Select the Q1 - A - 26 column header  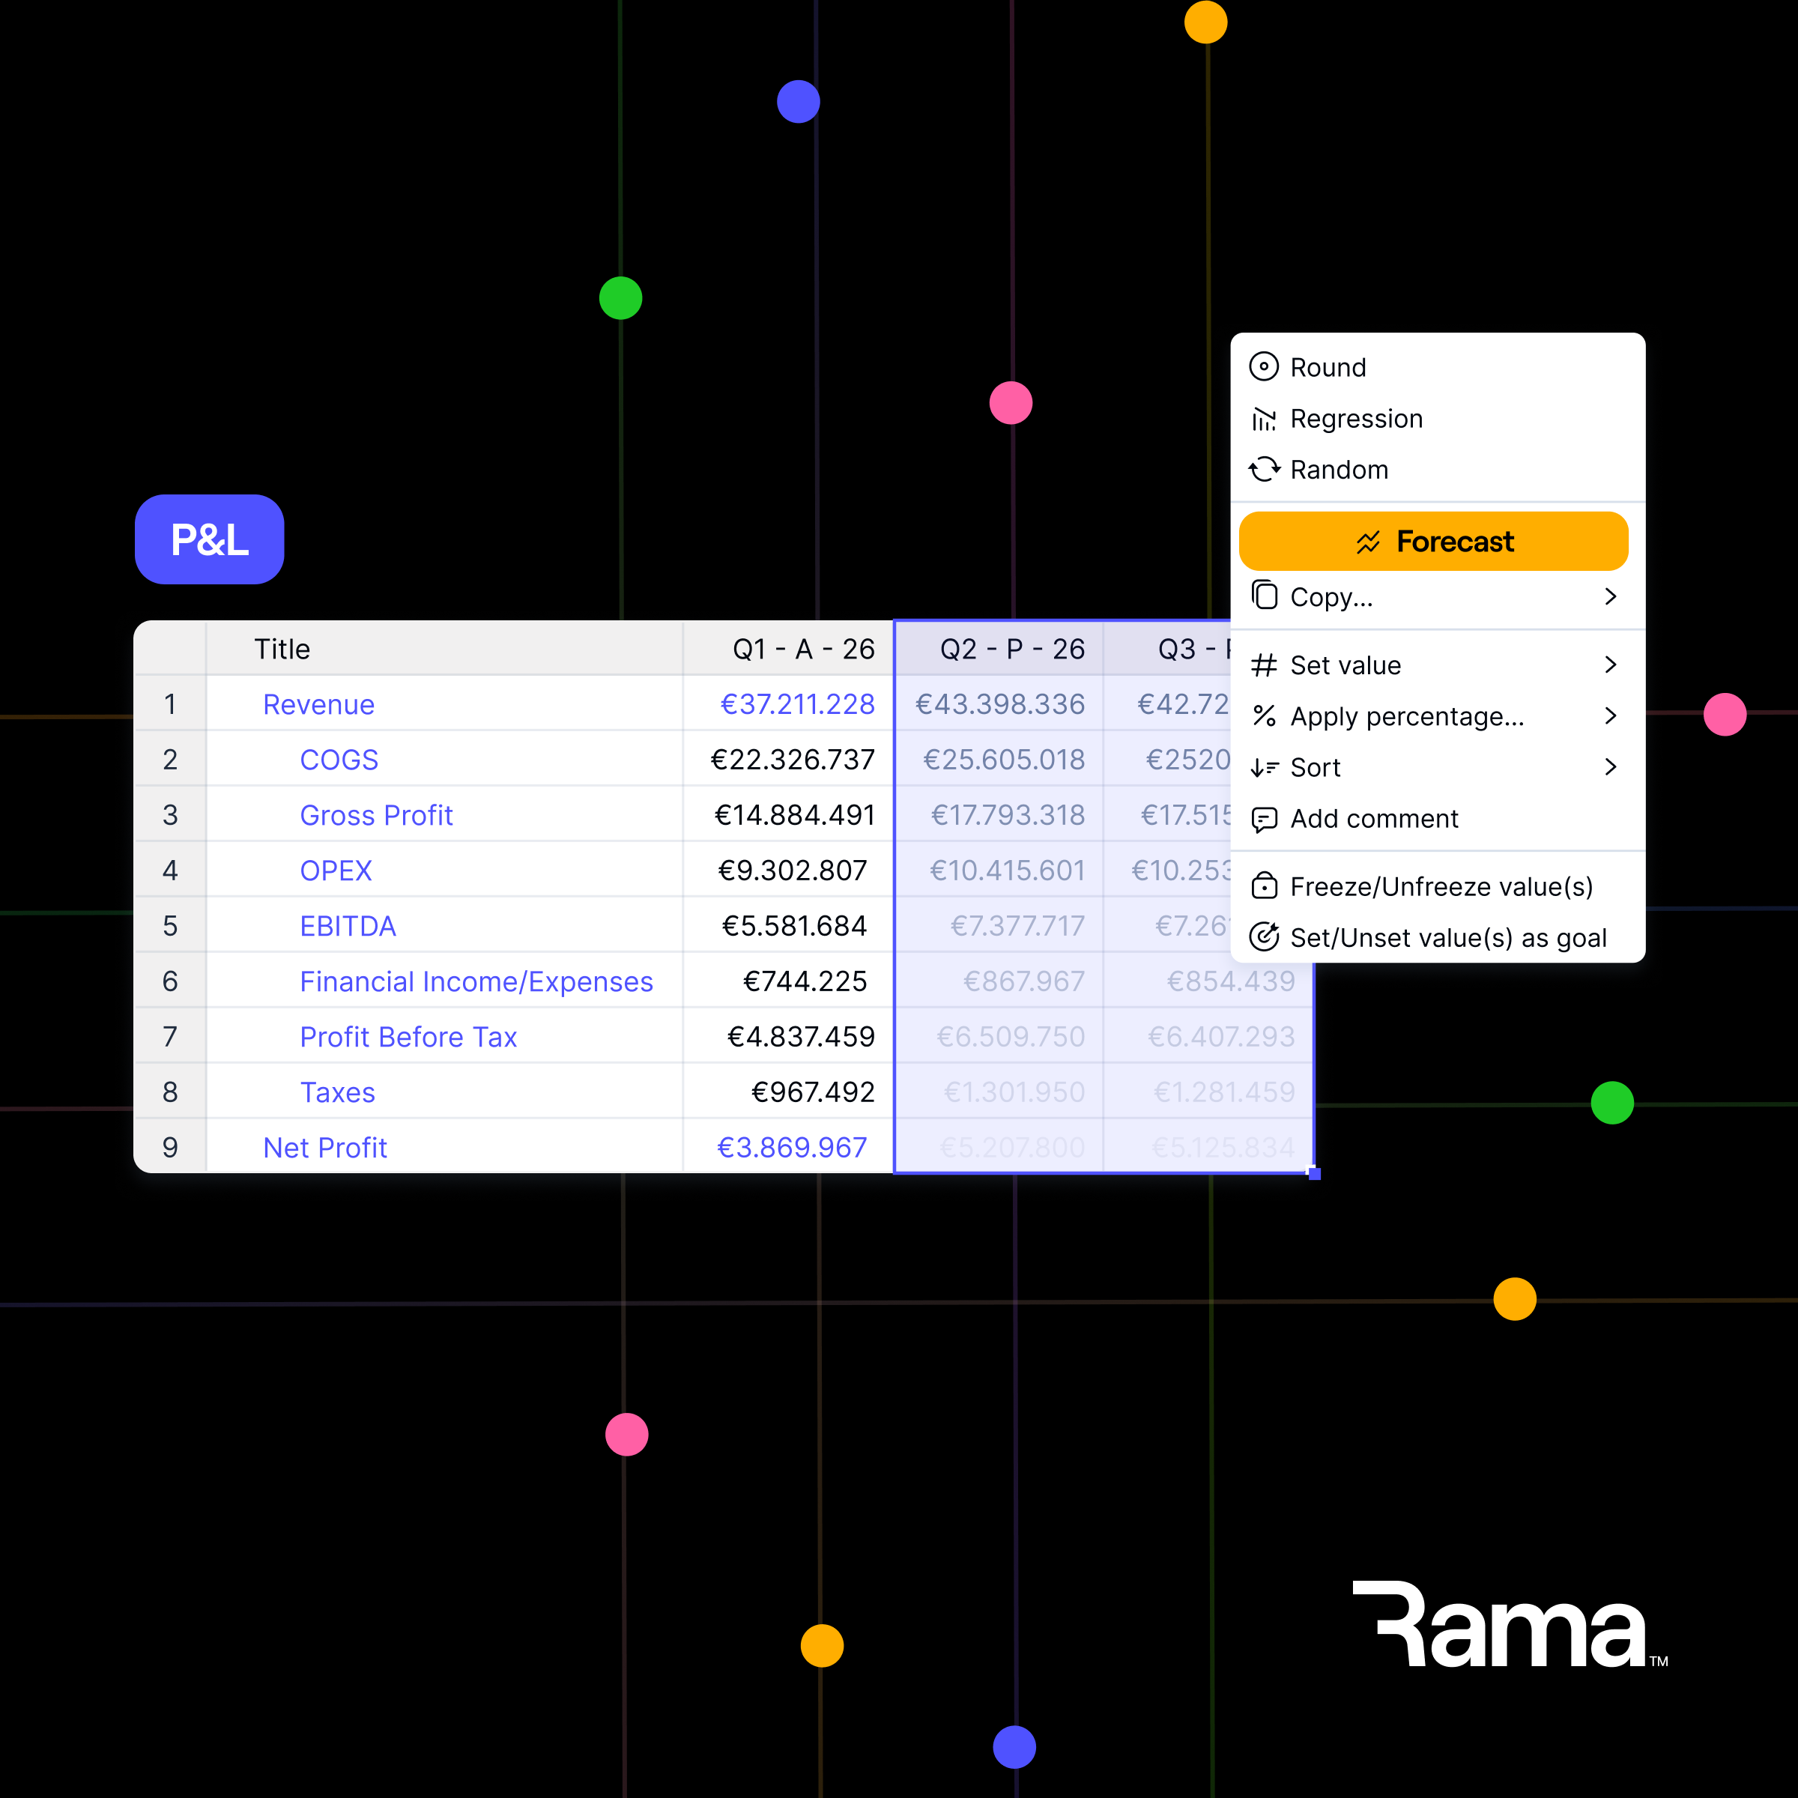(802, 649)
